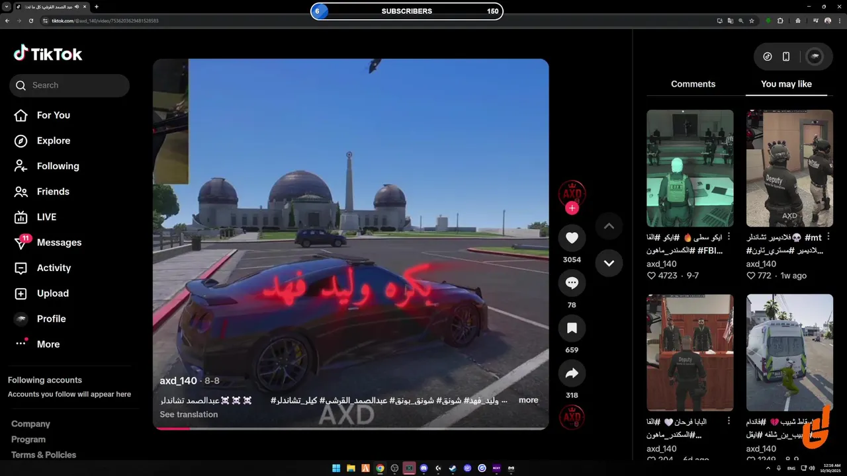847x476 pixels.
Task: Seek on the video progress bar
Action: tap(351, 428)
